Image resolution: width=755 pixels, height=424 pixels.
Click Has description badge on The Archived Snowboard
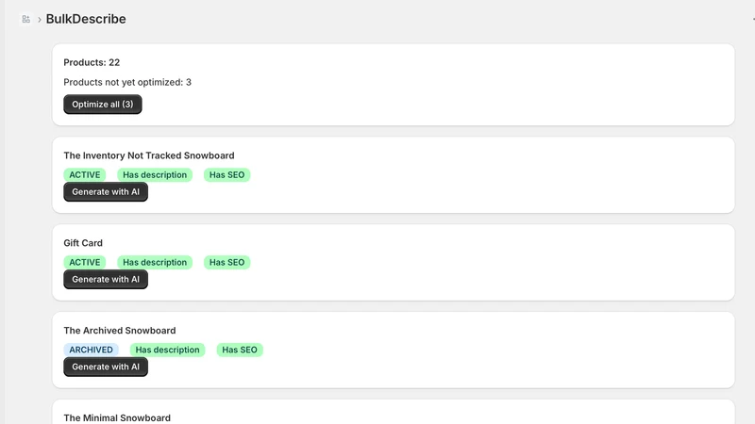click(x=168, y=350)
